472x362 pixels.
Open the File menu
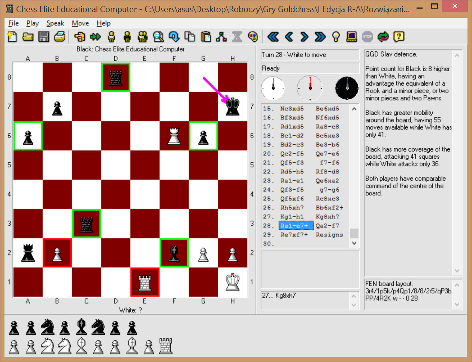[13, 23]
